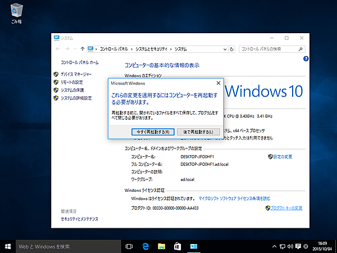Click the blue help question mark icon
Screen dimensions: 337x253
[x=306, y=58]
